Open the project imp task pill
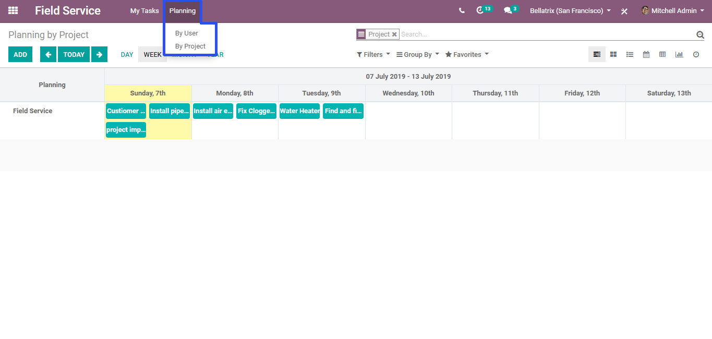 [x=126, y=130]
